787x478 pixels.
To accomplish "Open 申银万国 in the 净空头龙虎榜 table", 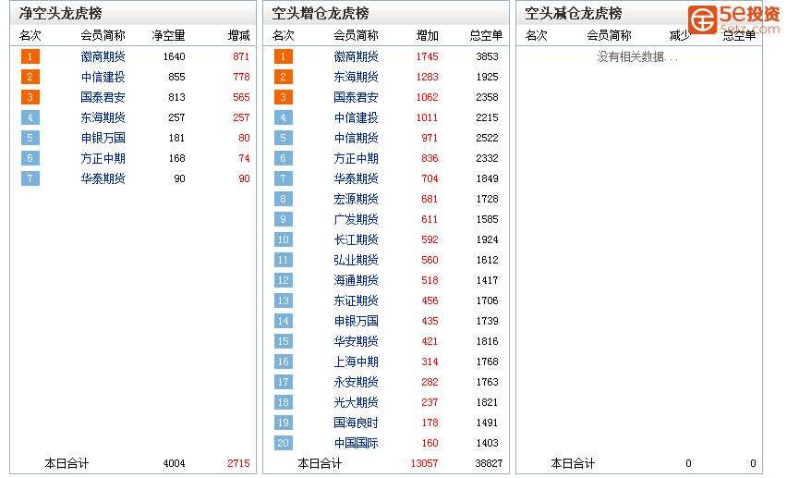I will [x=103, y=138].
